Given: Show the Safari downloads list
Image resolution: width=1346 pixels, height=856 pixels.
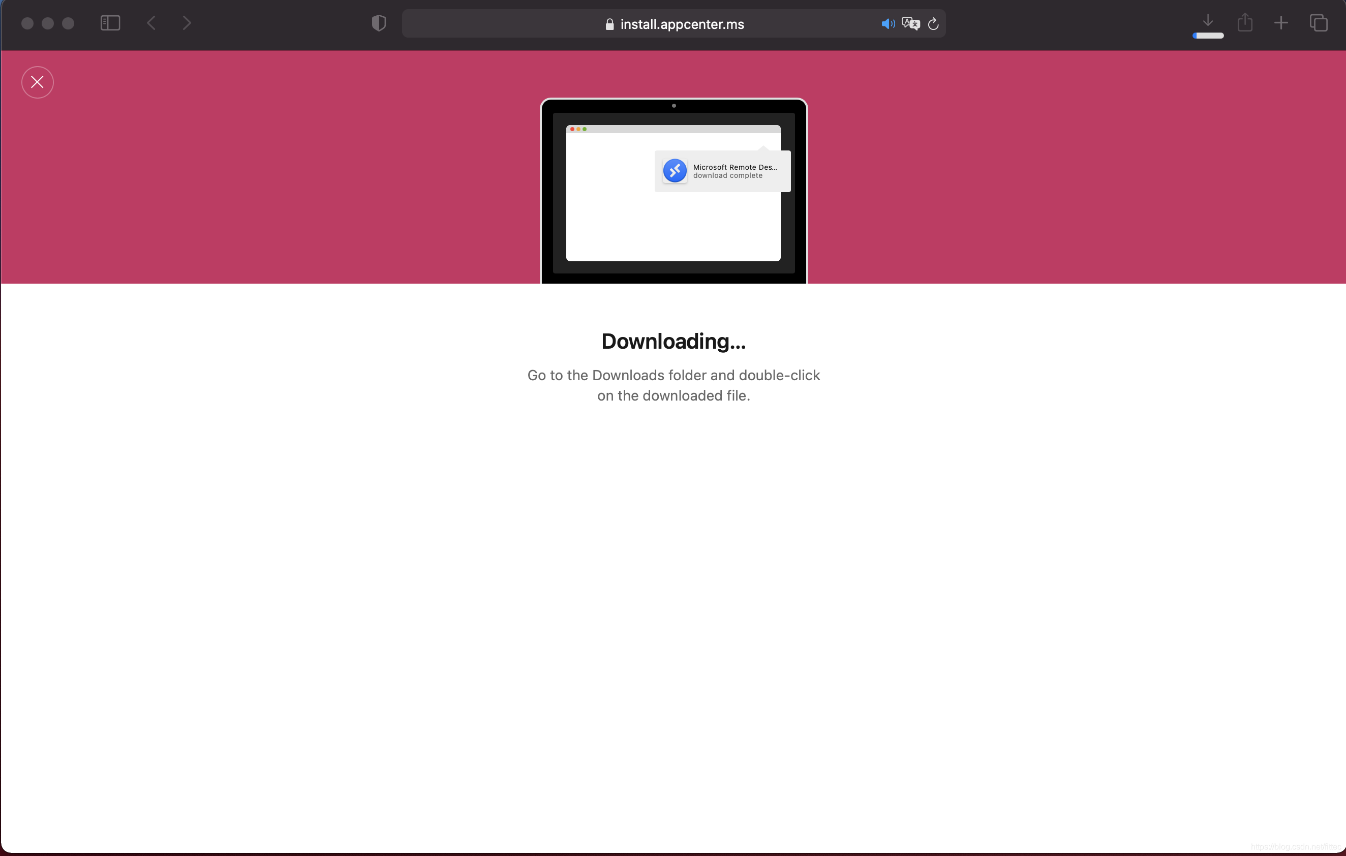Looking at the screenshot, I should [x=1208, y=21].
